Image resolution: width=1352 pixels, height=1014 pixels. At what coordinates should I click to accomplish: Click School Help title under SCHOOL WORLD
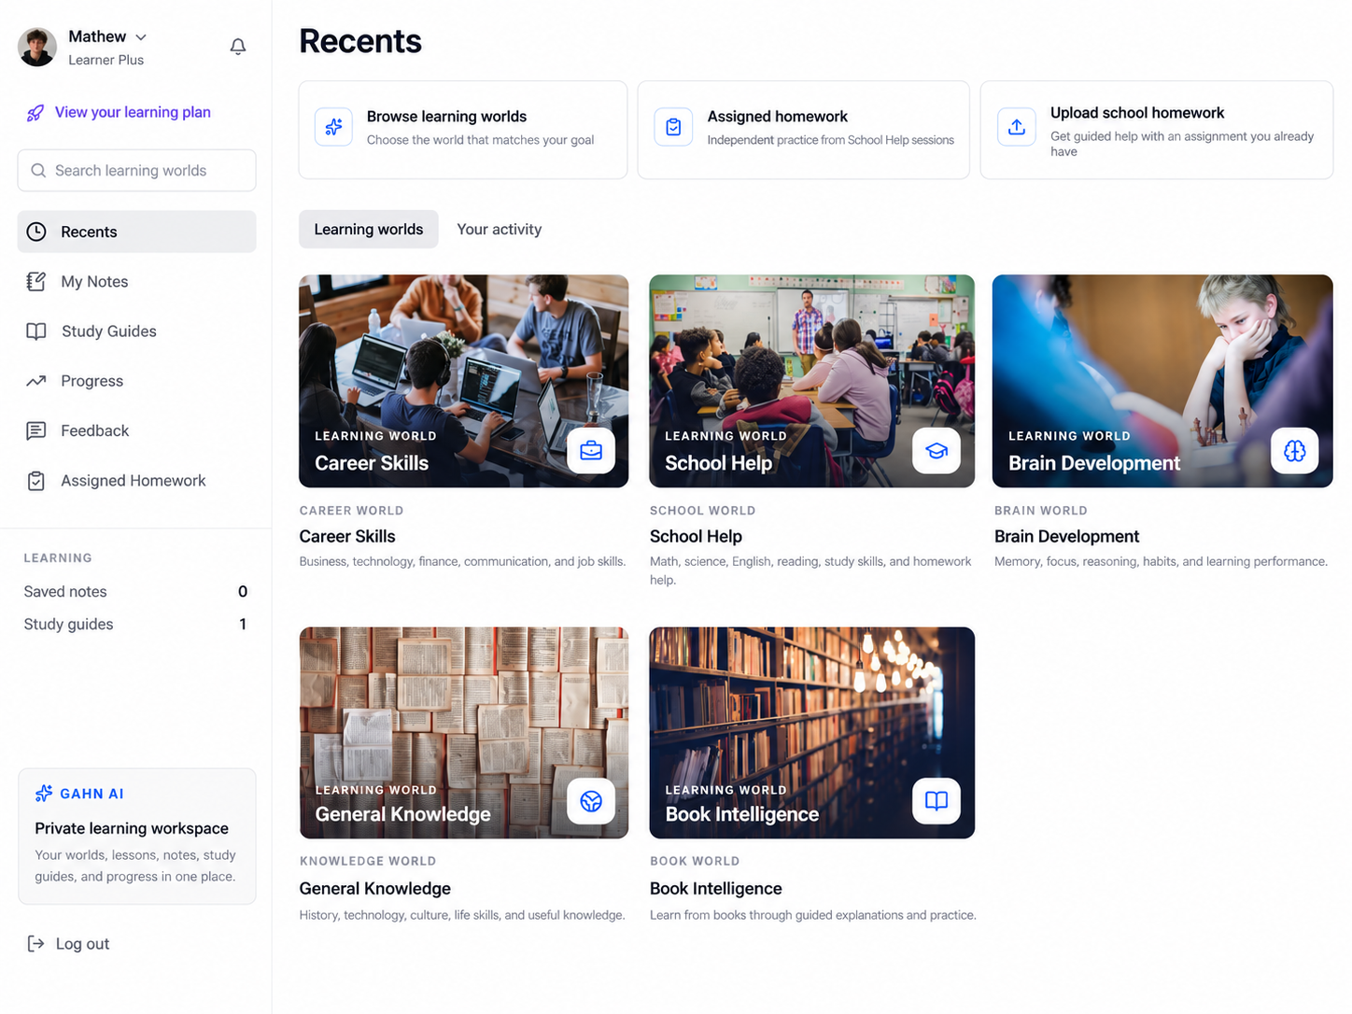696,537
